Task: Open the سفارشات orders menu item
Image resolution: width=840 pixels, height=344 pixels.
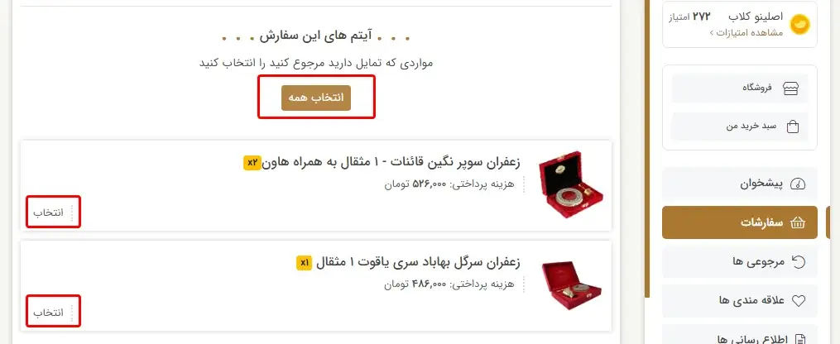Action: click(x=740, y=222)
